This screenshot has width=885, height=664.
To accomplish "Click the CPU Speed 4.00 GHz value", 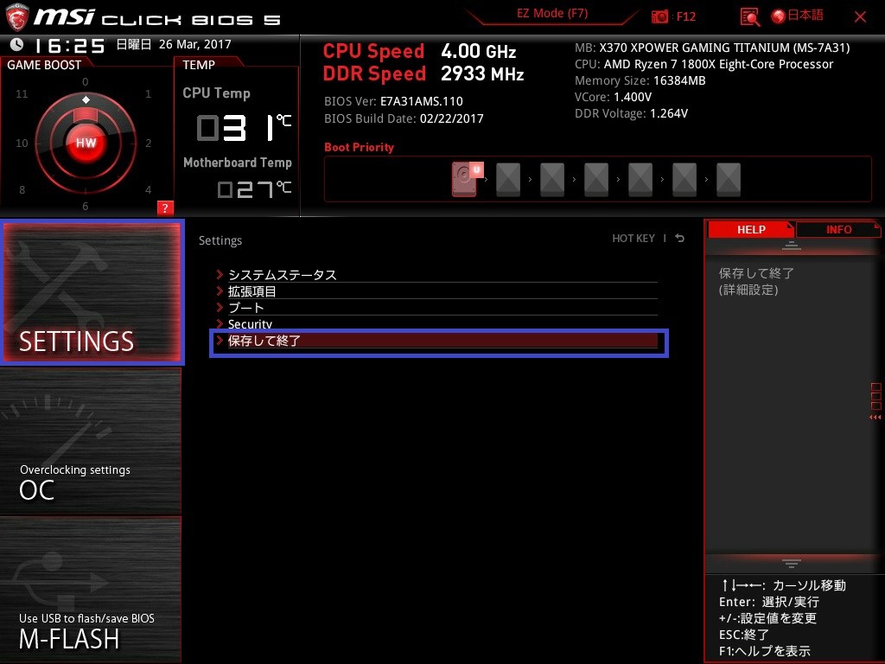I will (479, 51).
